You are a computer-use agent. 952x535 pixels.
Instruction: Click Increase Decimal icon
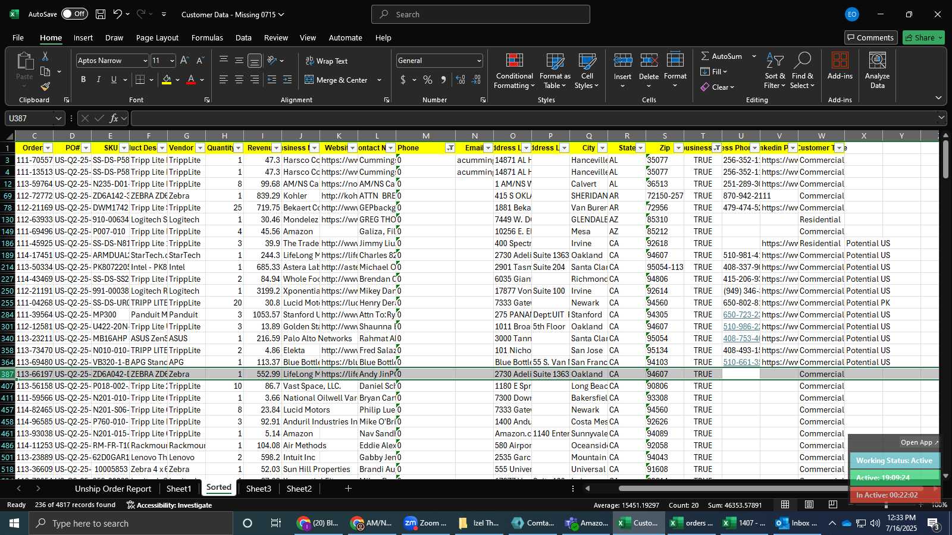point(461,80)
